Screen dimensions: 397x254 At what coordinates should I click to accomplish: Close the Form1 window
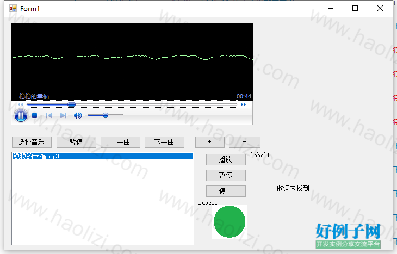tap(380, 8)
